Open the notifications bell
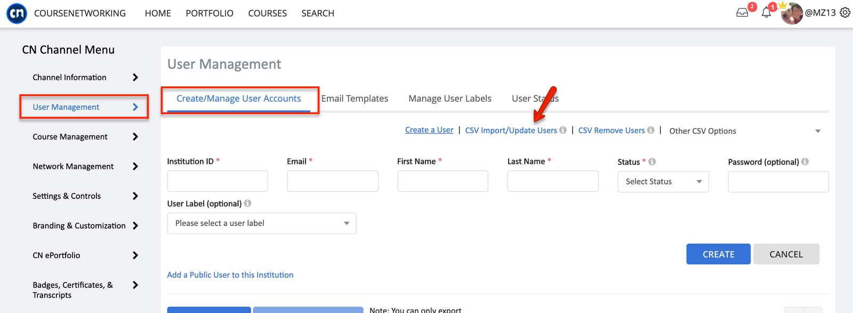Viewport: 853px width, 313px height. click(766, 13)
